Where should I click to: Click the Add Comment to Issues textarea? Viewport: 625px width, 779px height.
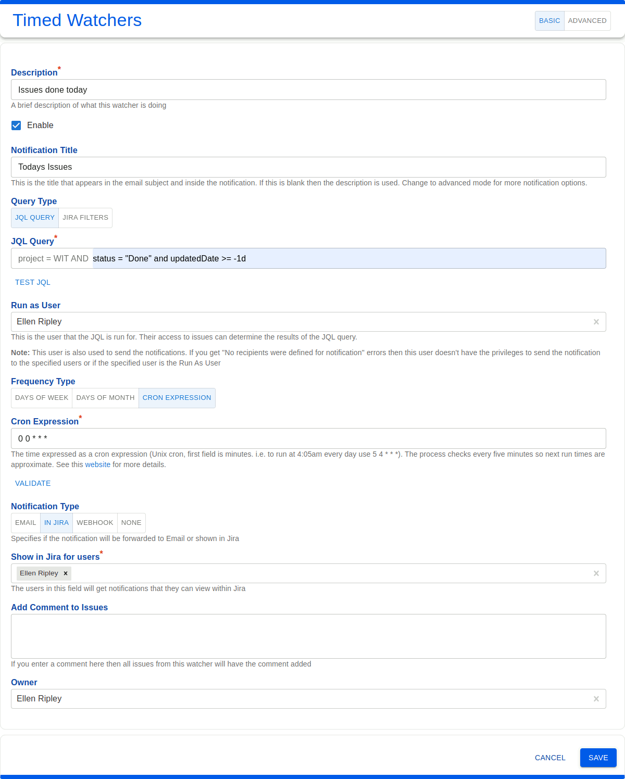[x=308, y=636]
